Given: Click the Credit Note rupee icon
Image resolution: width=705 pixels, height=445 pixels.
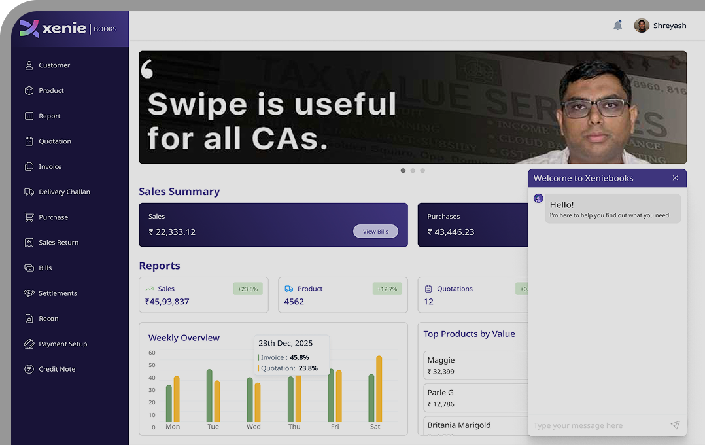Looking at the screenshot, I should [29, 369].
